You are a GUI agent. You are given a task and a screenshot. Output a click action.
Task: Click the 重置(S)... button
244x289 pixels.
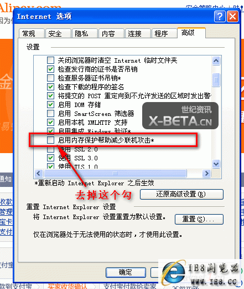[x=199, y=219]
